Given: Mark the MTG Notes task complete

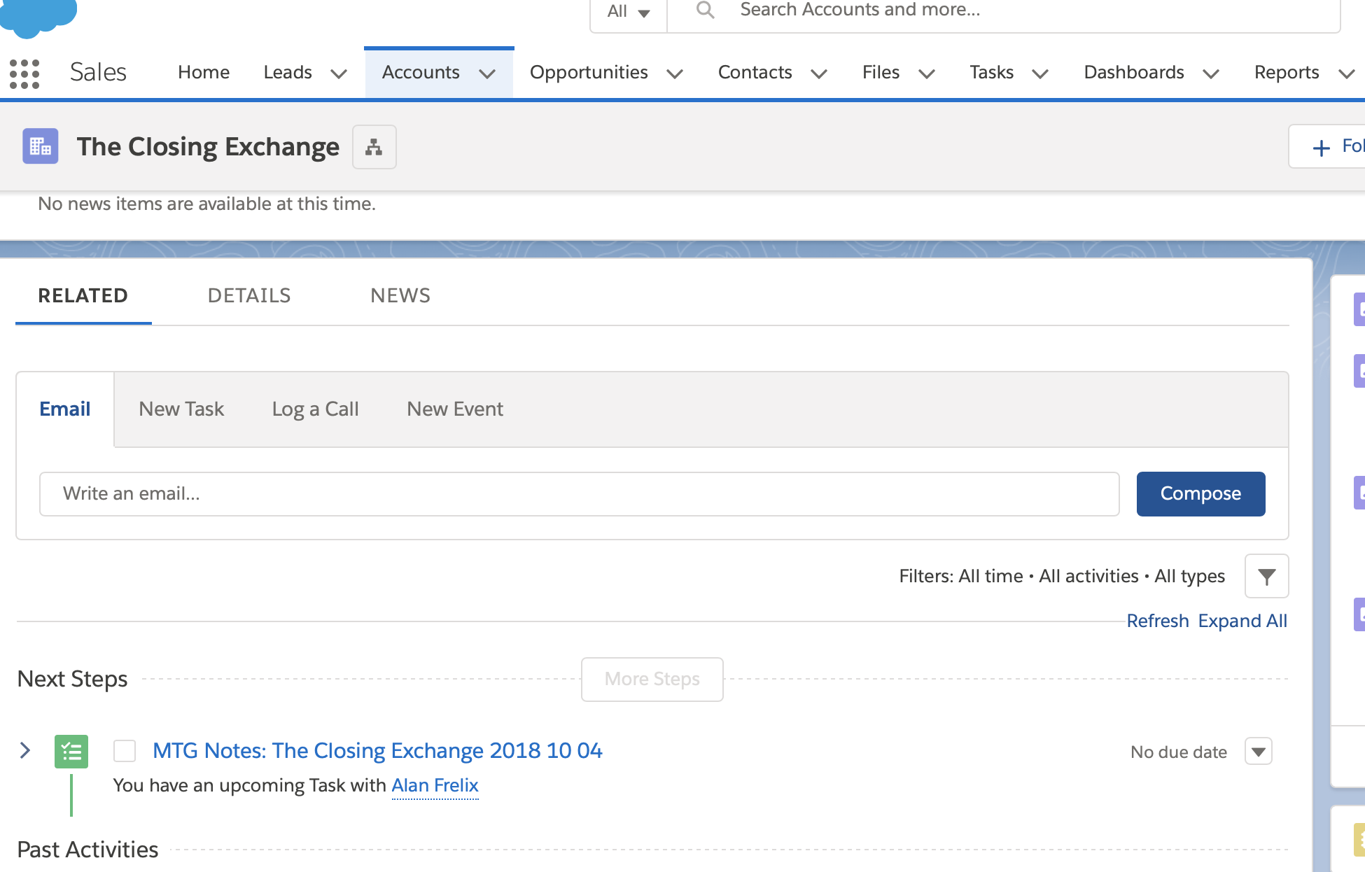Looking at the screenshot, I should click(124, 750).
